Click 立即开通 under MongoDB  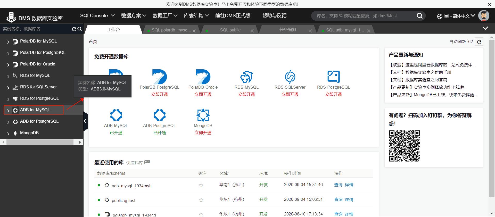203,133
